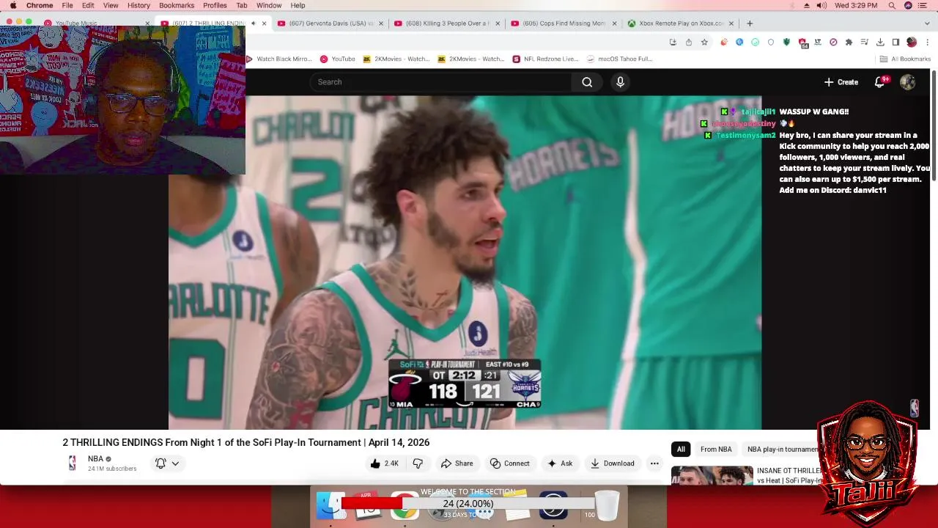Click the Share button
Image resolution: width=938 pixels, height=528 pixels.
(457, 463)
